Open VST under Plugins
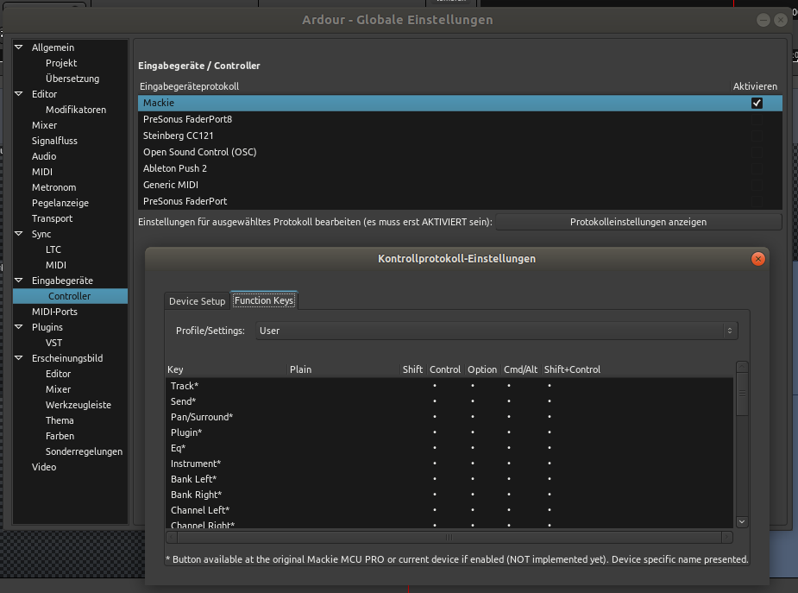 pos(53,343)
